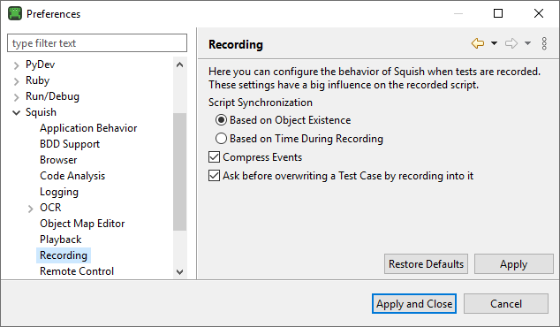Expand the OCR tree node
Viewport: 560px width, 327px height.
click(30, 209)
